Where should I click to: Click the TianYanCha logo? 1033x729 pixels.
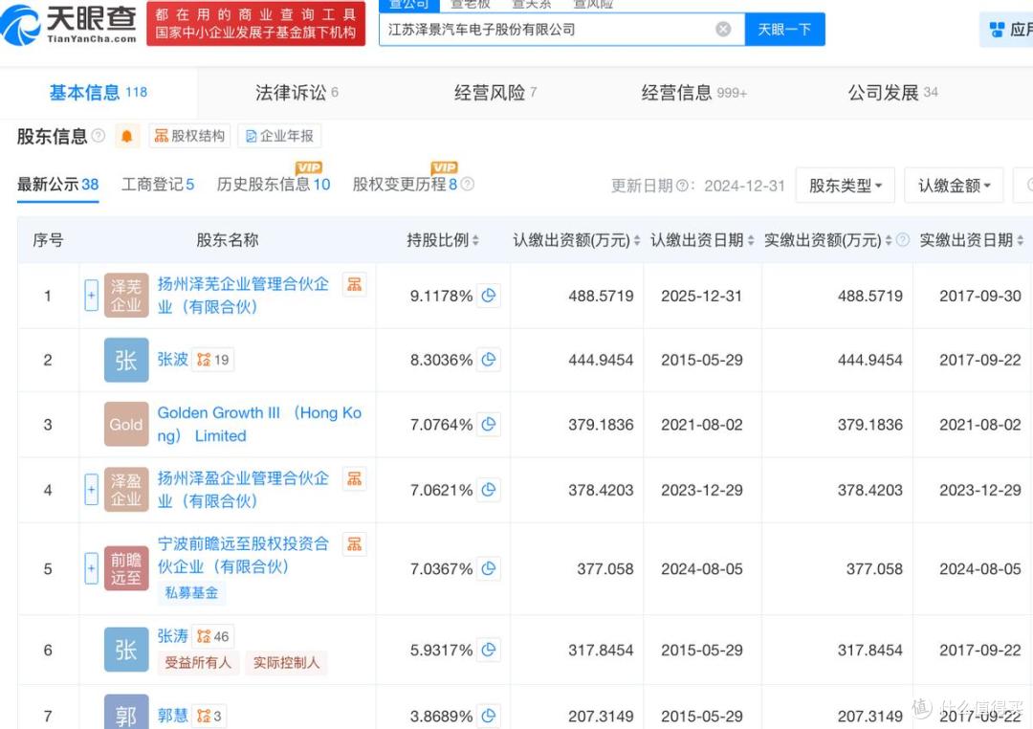coord(69,24)
